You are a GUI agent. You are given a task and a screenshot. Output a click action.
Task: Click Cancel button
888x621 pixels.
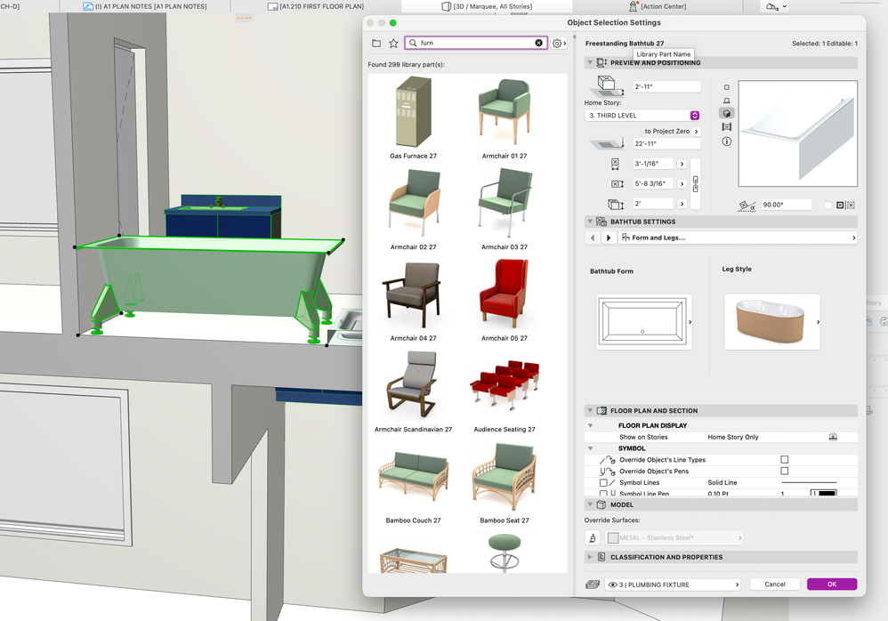coord(775,585)
